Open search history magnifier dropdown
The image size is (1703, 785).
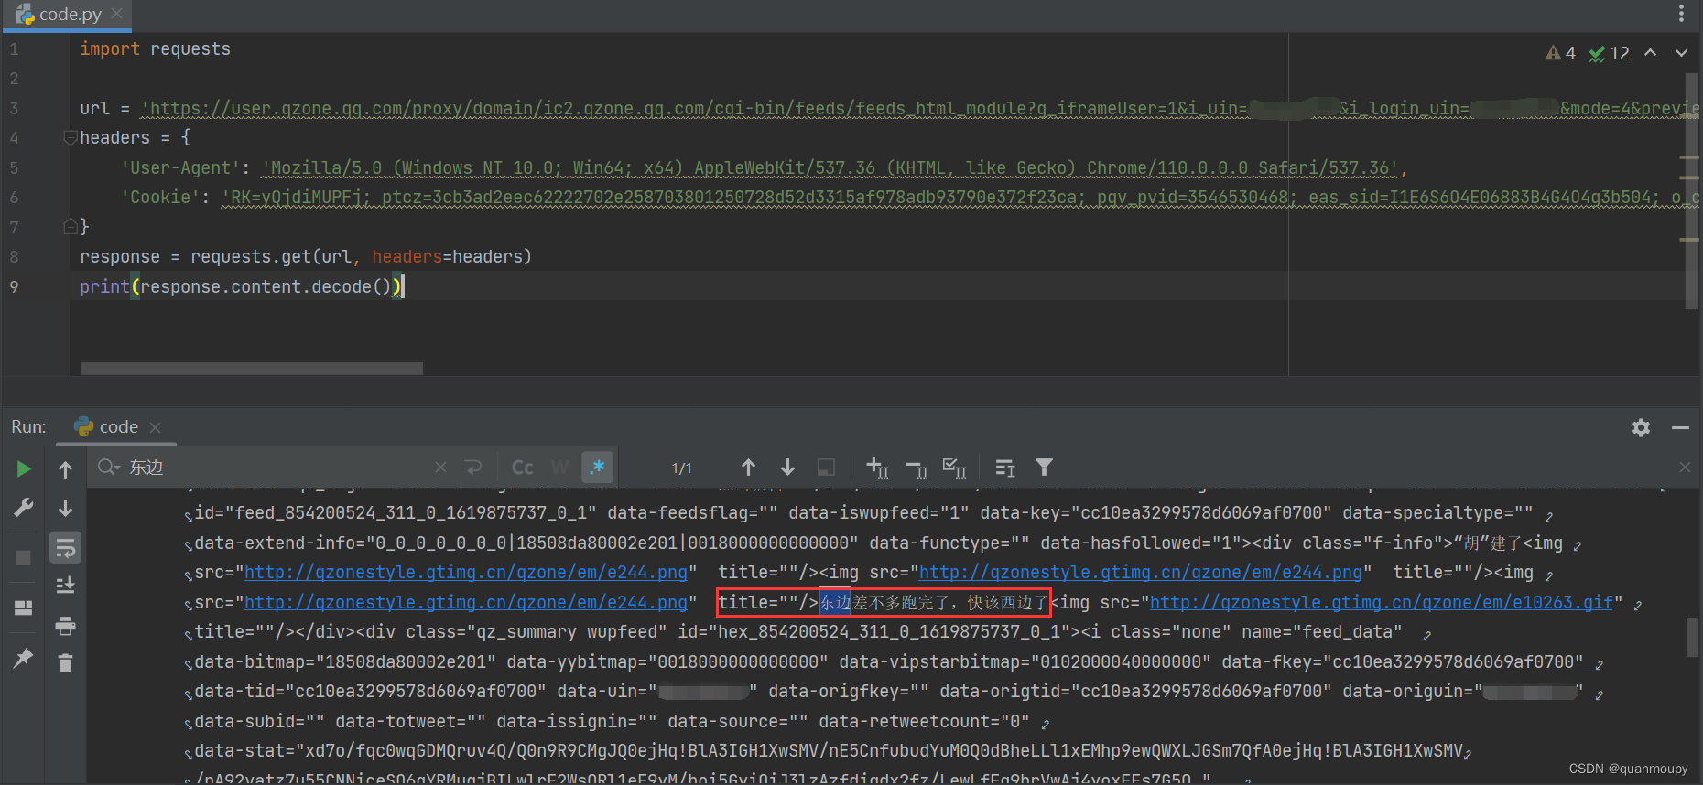(109, 468)
